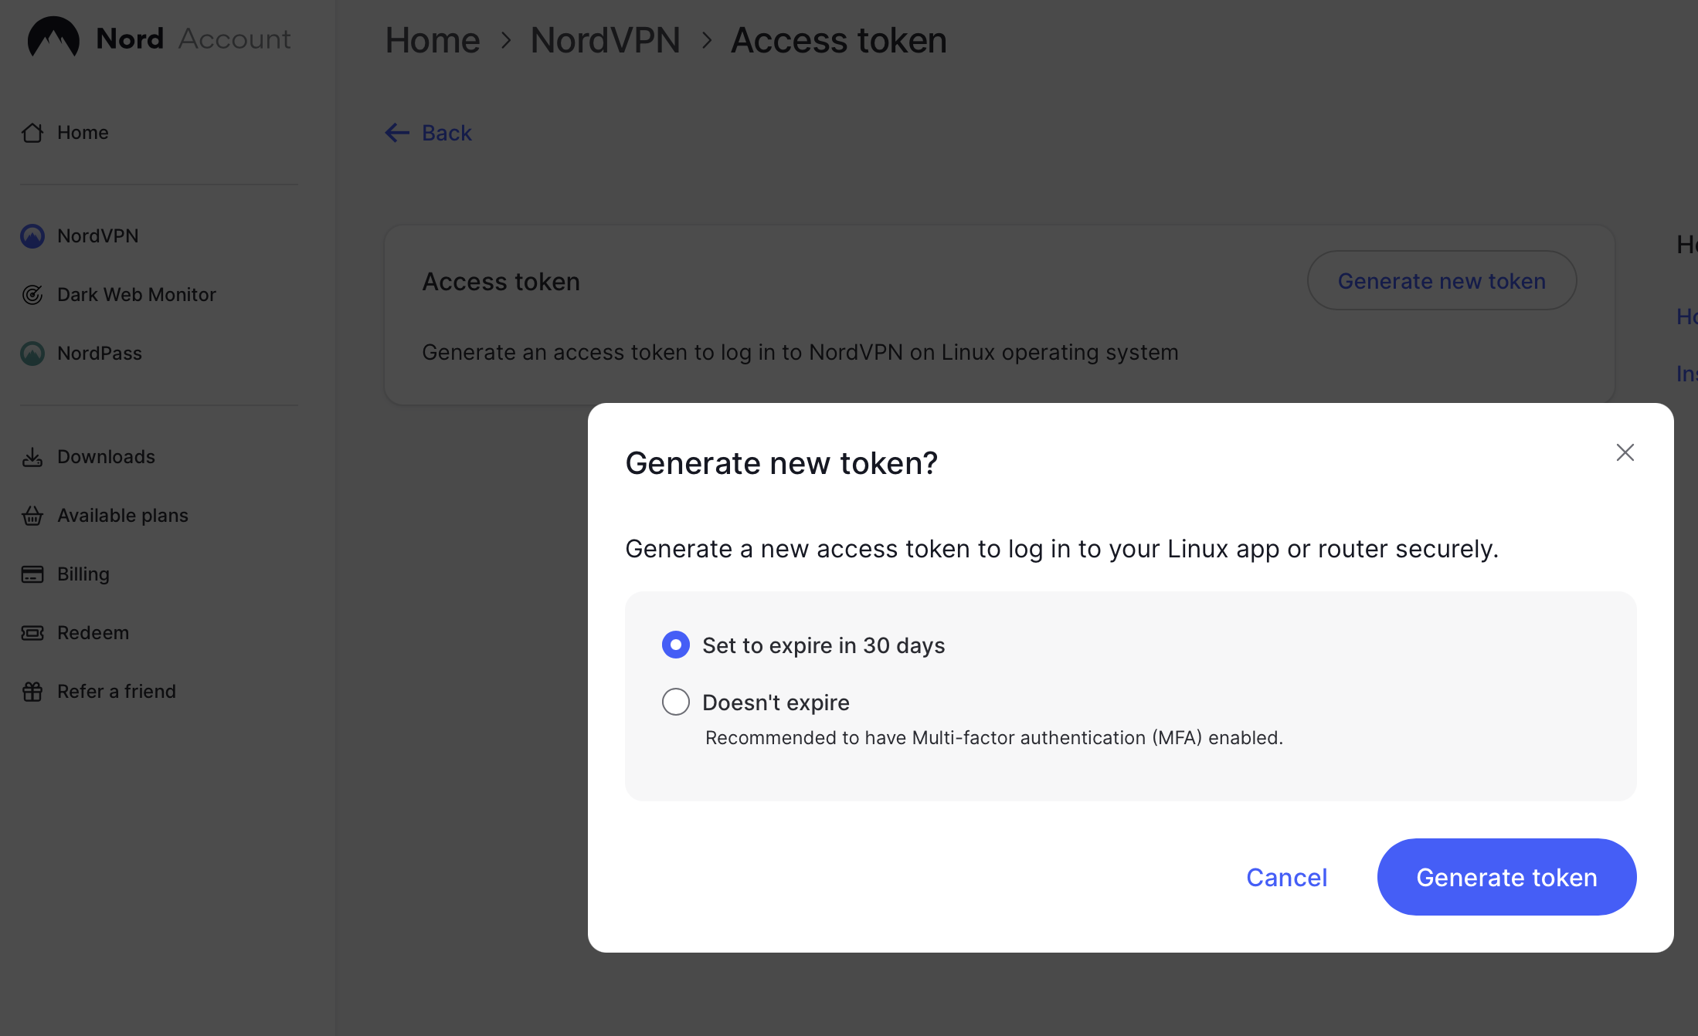
Task: Click the Access token breadcrumb item
Action: [838, 40]
